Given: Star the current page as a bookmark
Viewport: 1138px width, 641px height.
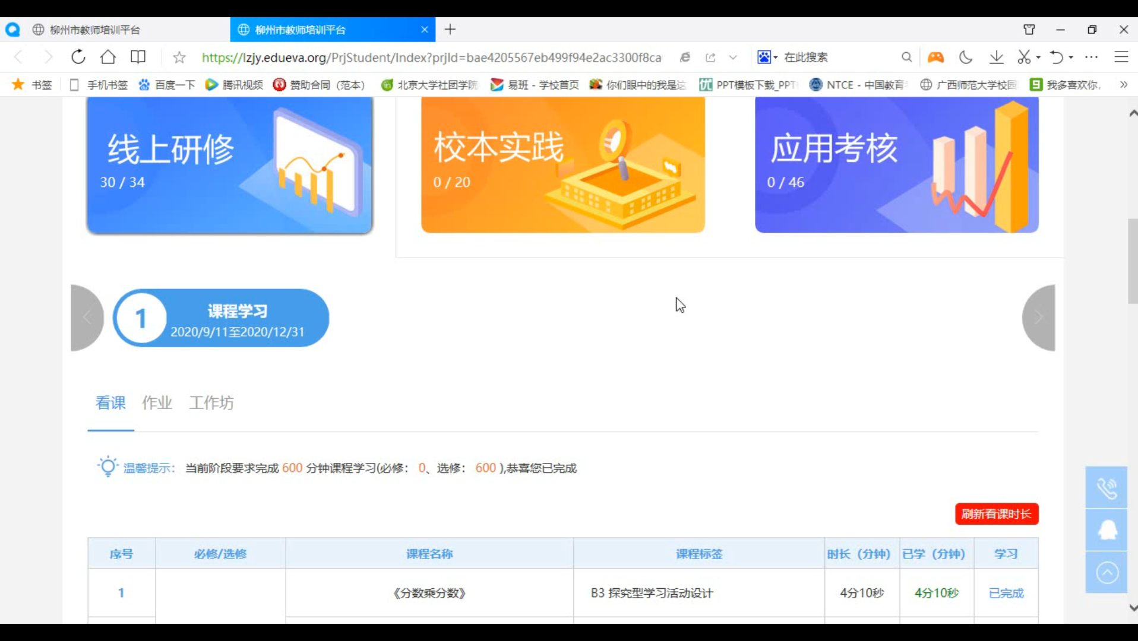Looking at the screenshot, I should 179,57.
